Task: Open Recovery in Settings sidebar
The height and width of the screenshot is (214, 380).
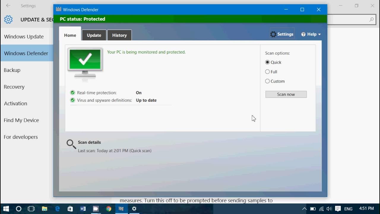Action: point(27,87)
